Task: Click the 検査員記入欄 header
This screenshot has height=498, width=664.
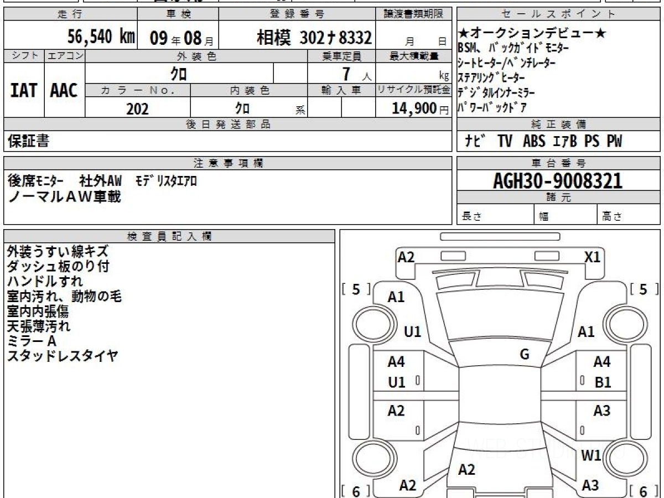Action: click(169, 236)
